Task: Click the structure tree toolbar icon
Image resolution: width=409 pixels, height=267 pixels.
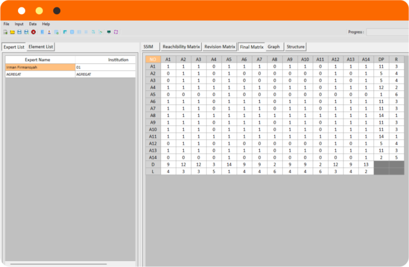Action: point(101,32)
